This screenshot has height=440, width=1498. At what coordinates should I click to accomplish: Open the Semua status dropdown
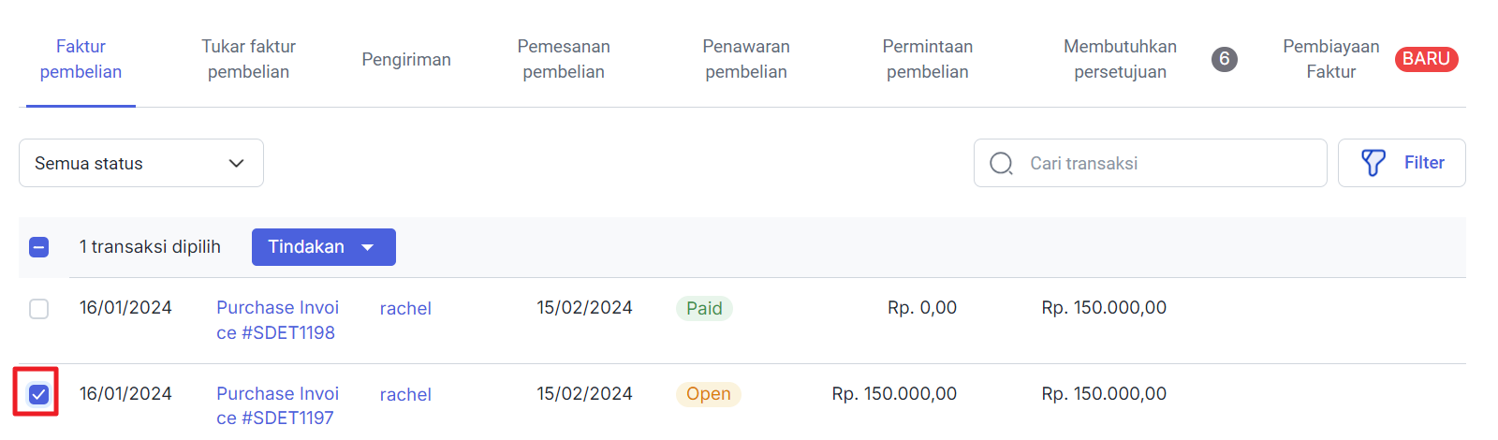(x=141, y=163)
